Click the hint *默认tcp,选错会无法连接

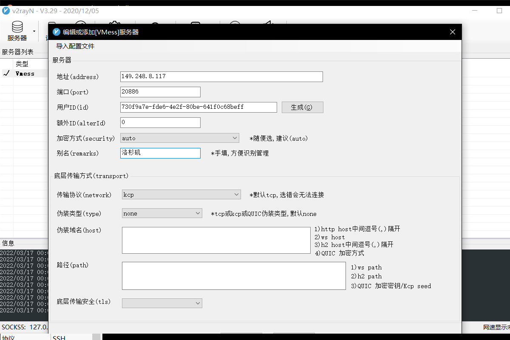pos(287,195)
